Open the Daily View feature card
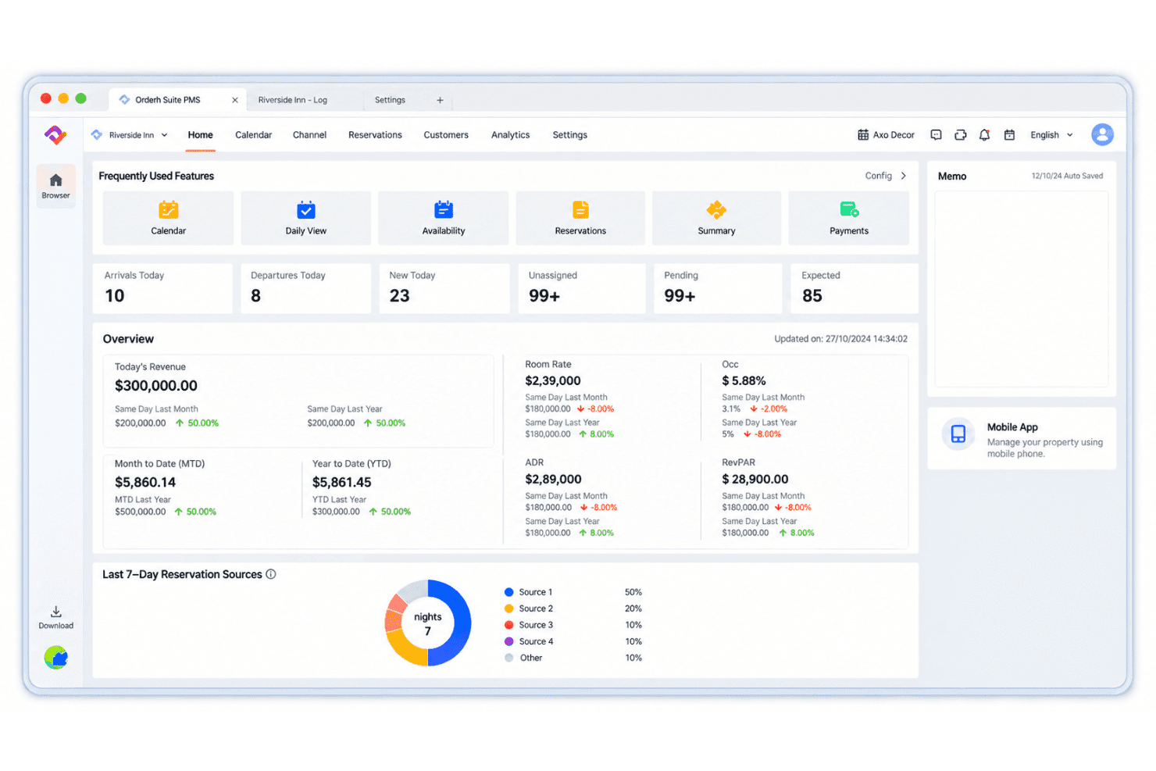1156x771 pixels. click(306, 218)
